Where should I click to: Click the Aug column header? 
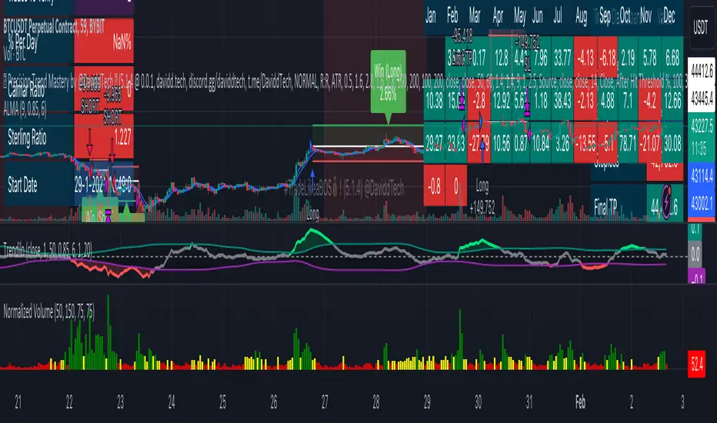coord(581,16)
